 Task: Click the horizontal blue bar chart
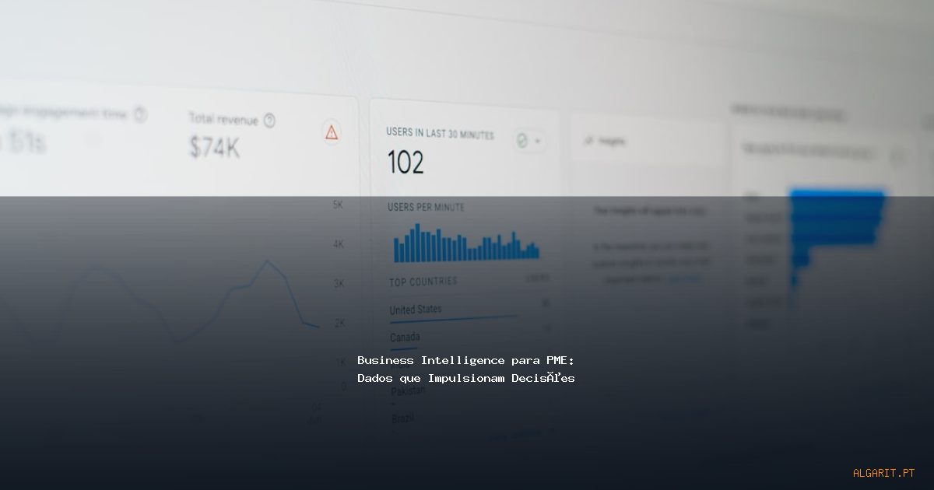tap(837, 241)
